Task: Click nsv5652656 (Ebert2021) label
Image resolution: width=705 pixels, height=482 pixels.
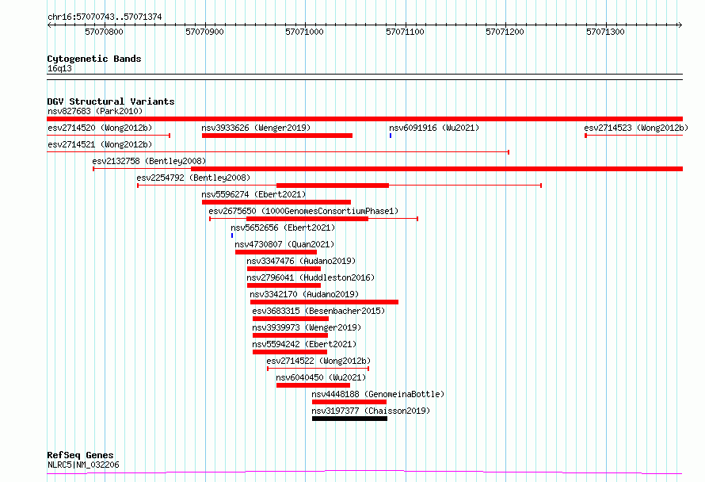Action: pos(283,228)
